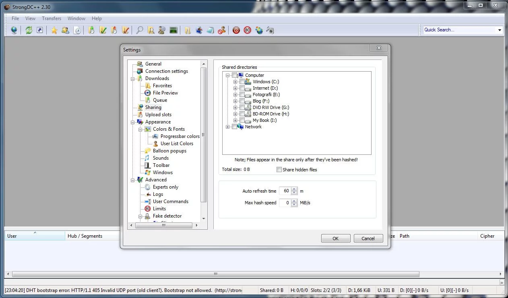Click the Quick Search input field

[x=460, y=30]
